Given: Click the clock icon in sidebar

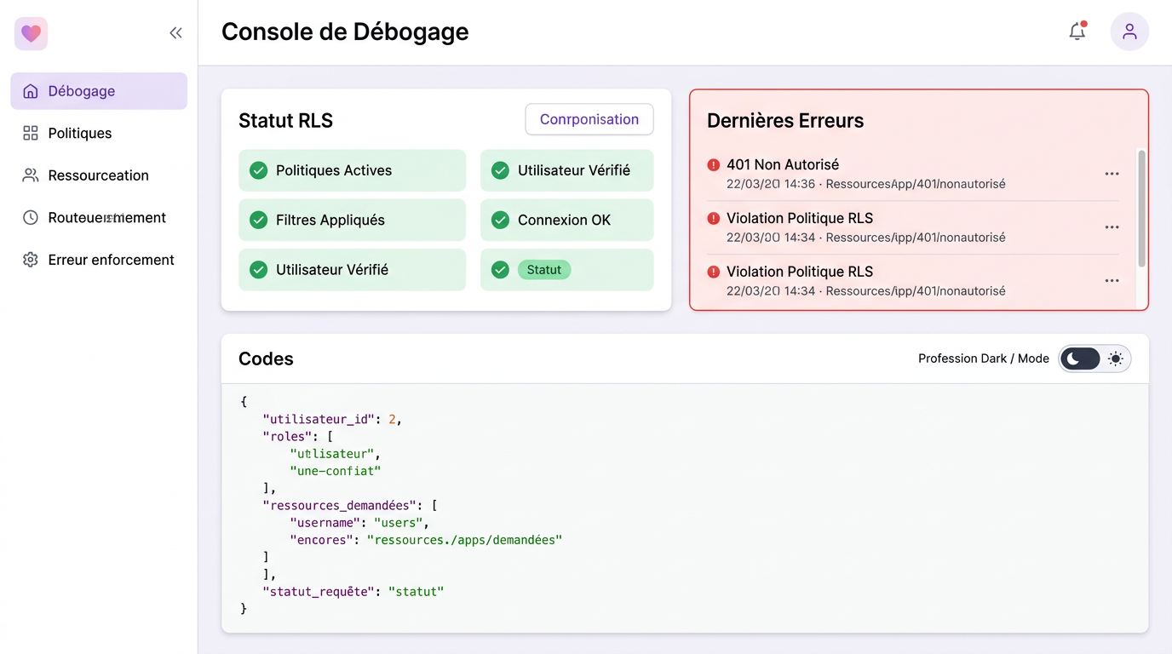Looking at the screenshot, I should click(31, 218).
